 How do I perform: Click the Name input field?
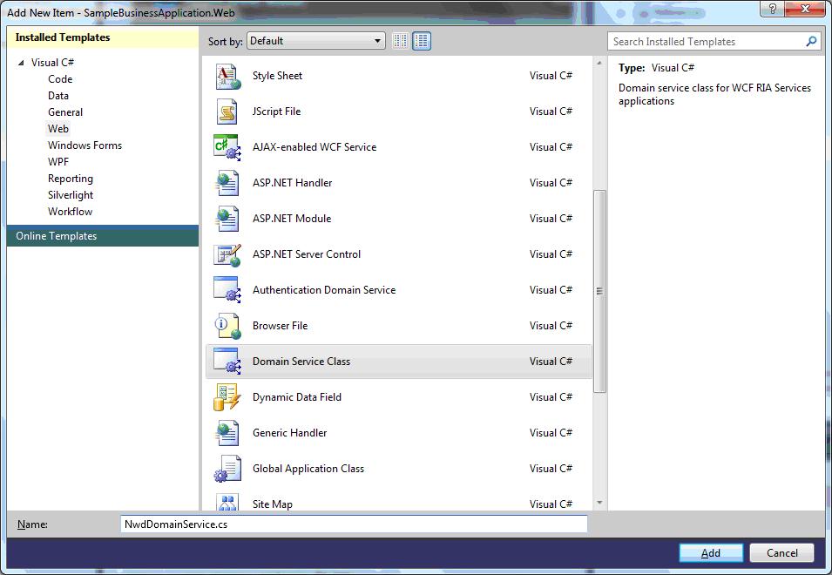(x=354, y=524)
